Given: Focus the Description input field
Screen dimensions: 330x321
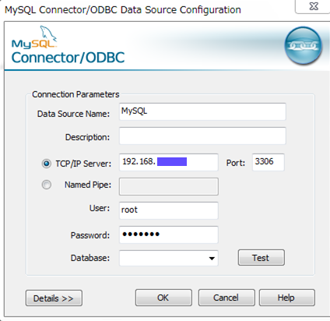Looking at the screenshot, I should [202, 136].
